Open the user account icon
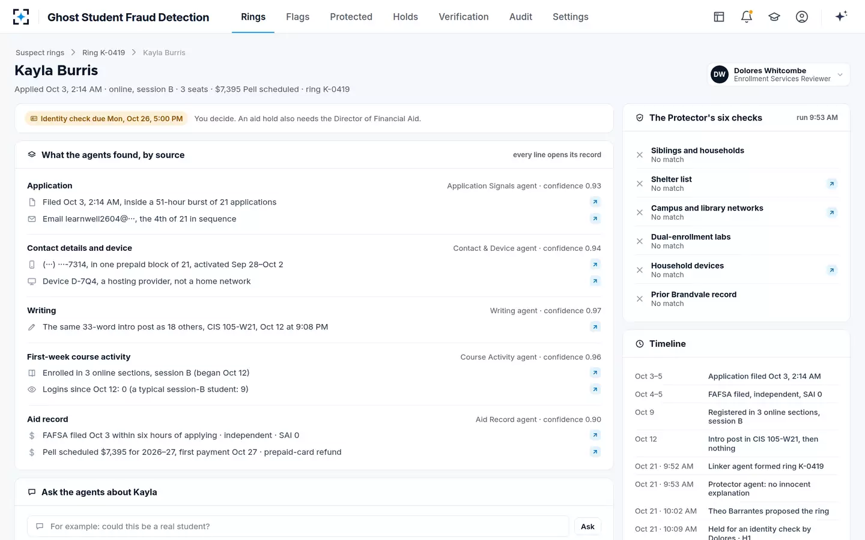865x540 pixels. 802,17
